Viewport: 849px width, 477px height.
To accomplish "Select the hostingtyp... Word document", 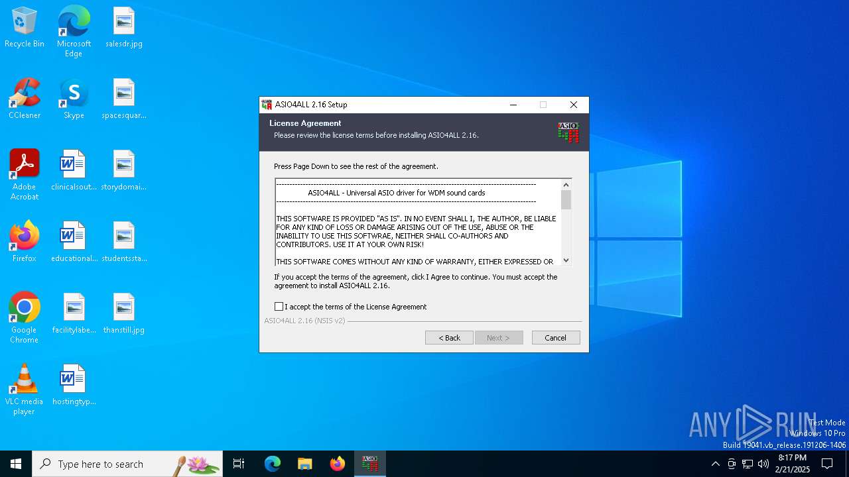I will (x=74, y=384).
